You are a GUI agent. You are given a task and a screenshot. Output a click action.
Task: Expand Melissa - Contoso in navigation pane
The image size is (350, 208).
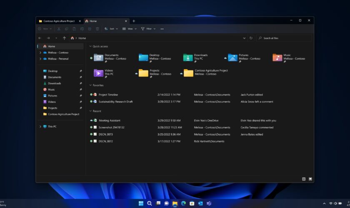(40, 52)
